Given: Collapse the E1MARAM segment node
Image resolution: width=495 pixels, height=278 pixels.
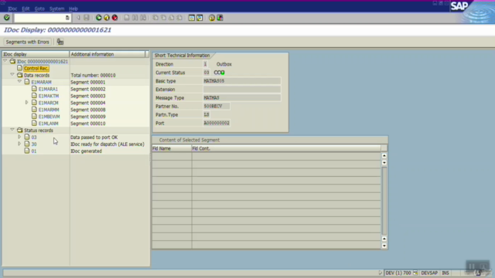Looking at the screenshot, I should click(x=19, y=82).
